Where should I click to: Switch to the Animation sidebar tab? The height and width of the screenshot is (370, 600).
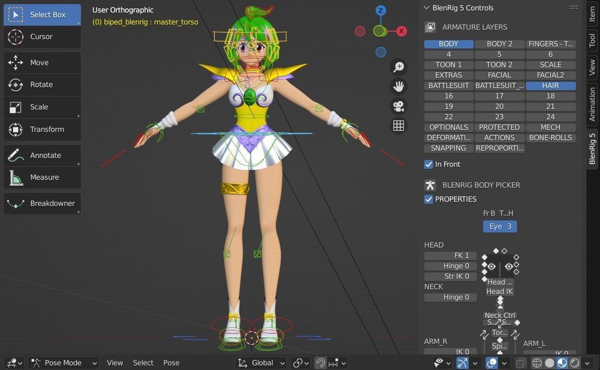592,104
